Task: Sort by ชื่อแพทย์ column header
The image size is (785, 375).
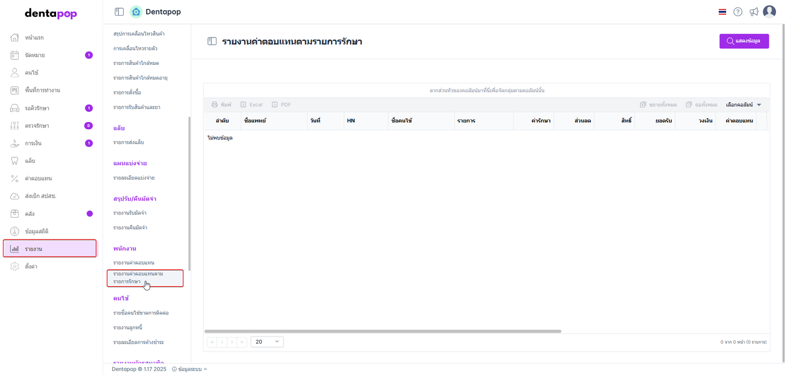Action: coord(273,121)
